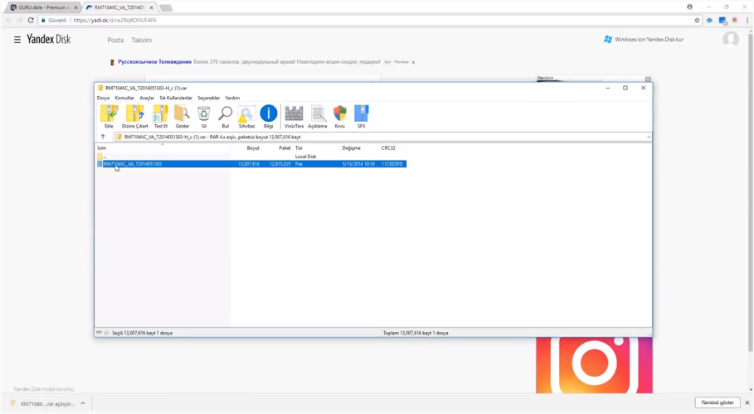The height and width of the screenshot is (414, 754).
Task: Click the key icon in status bar
Action: tap(106, 332)
